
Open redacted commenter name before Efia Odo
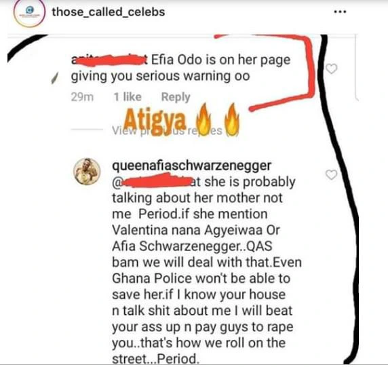110,60
